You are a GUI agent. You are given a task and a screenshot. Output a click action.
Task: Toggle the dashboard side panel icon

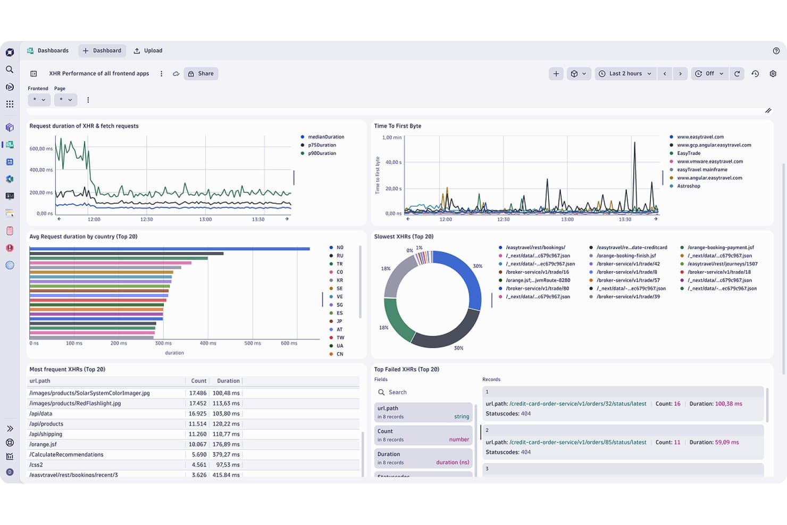coord(34,73)
